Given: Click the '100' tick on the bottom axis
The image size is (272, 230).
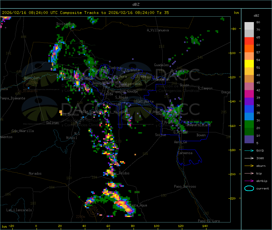Looking at the screenshot, I should (x=157, y=226).
